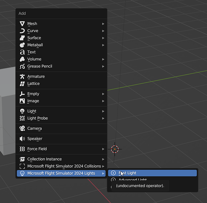Select the Fast Light option
The width and height of the screenshot is (207, 203).
click(x=152, y=173)
